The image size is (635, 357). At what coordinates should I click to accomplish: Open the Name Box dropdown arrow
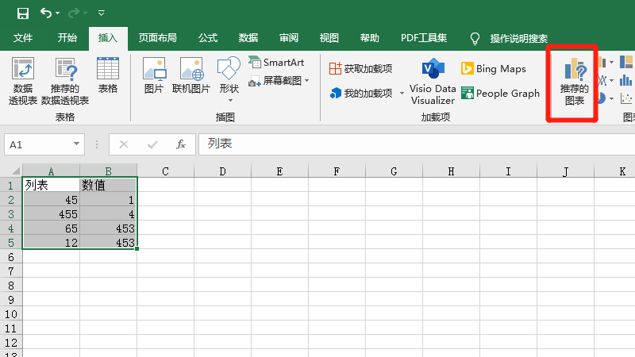[76, 144]
